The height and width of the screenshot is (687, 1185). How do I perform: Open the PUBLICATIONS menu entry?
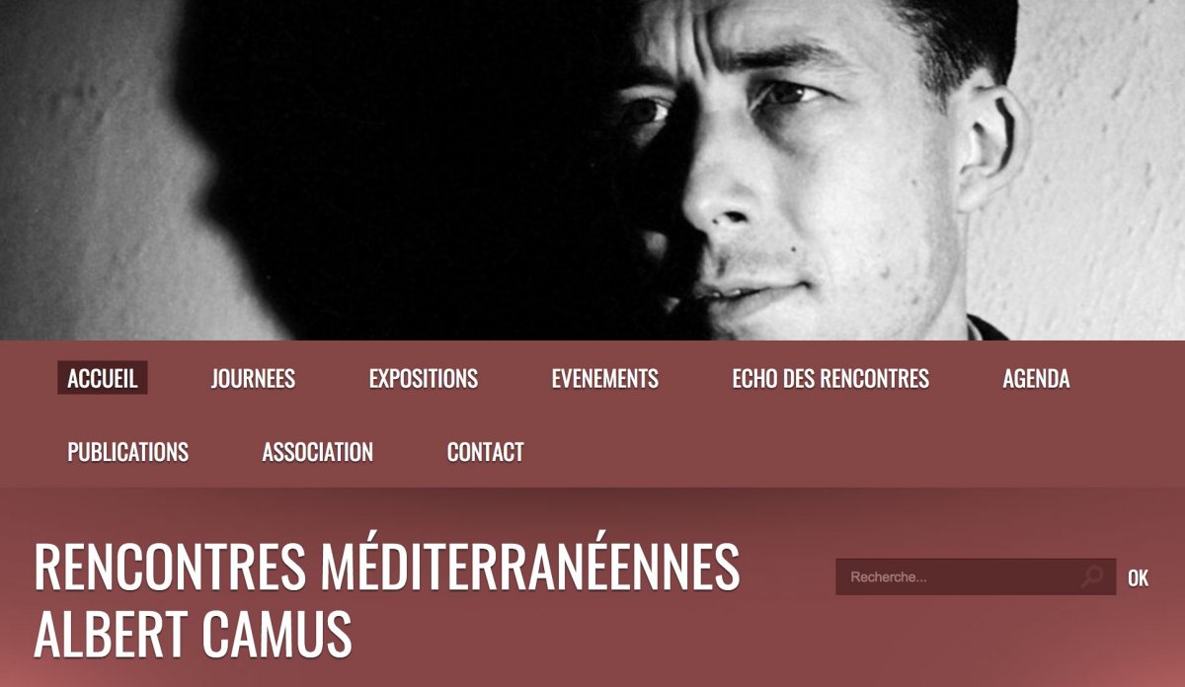(x=127, y=452)
